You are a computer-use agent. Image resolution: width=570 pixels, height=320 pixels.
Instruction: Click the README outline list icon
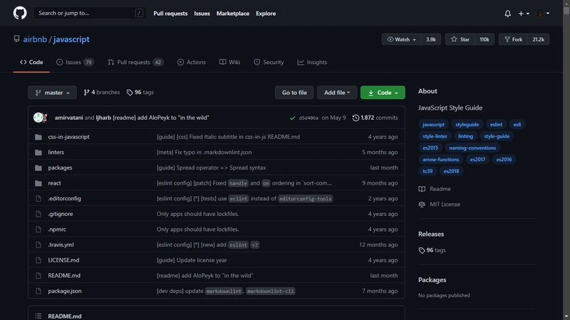[38, 316]
